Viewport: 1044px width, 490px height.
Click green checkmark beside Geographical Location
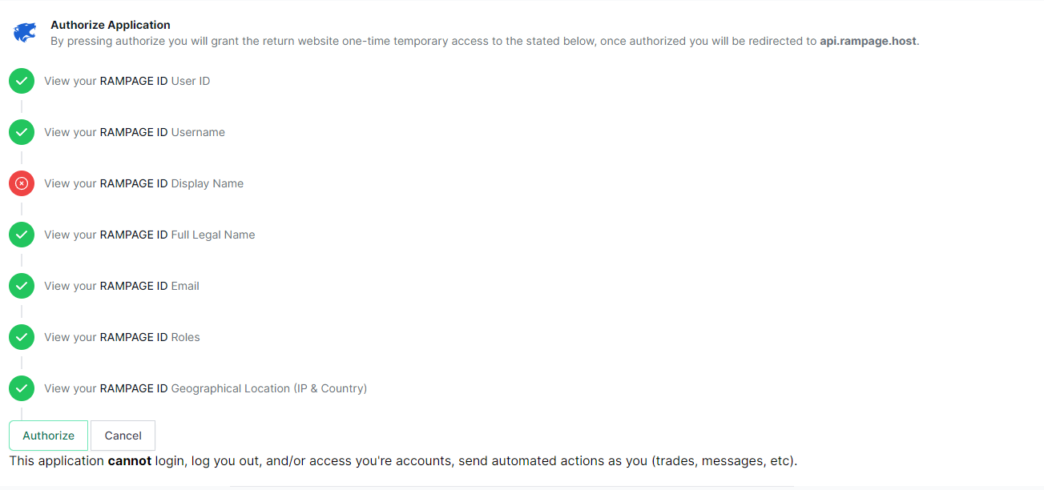(22, 388)
